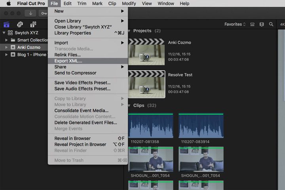Screen dimensions: 285x190
Task: Open the Modify menu
Action: click(129, 4)
